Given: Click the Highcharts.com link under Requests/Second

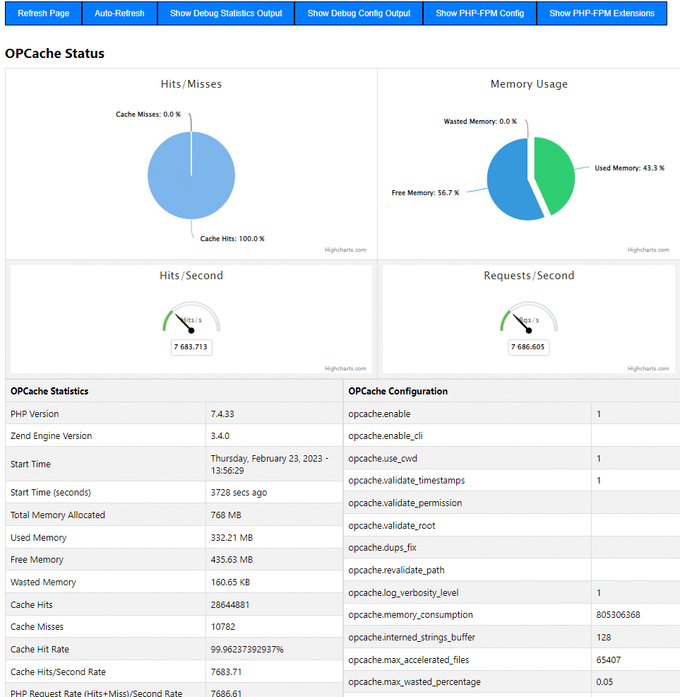Looking at the screenshot, I should pyautogui.click(x=648, y=368).
